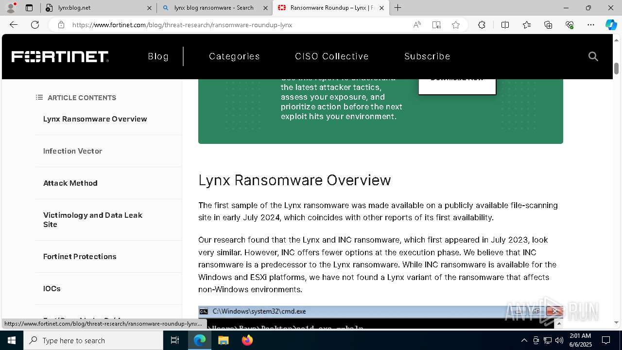622x350 pixels.
Task: Click the Download Now button
Action: [457, 86]
